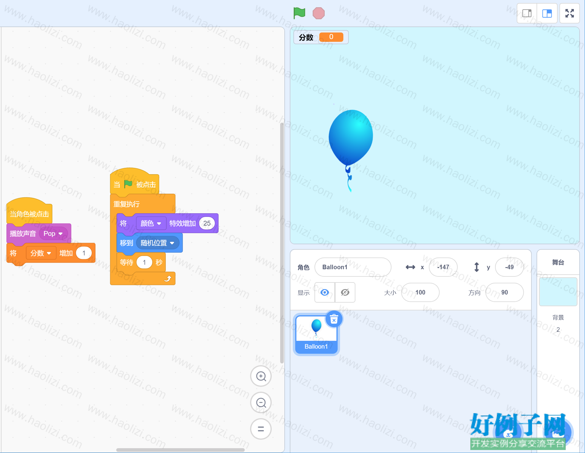Click the x position arrows icon
The width and height of the screenshot is (585, 453).
(x=410, y=267)
